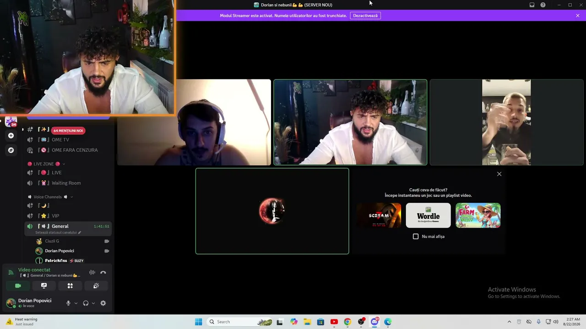586x329 pixels.
Task: Open the discover servers compass icon
Action: click(x=11, y=150)
